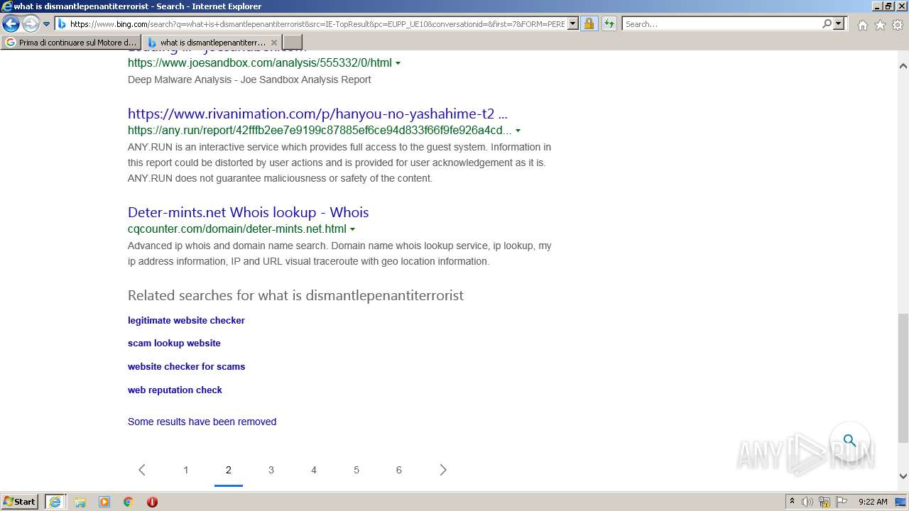Click the browser Forward arrow button

(31, 24)
